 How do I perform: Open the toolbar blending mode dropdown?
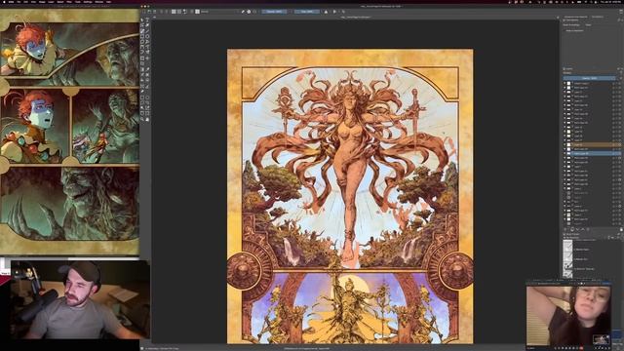pos(219,12)
